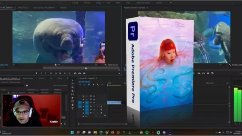Select the Pen tool
Screen dimensions: 242x136
coord(73,98)
